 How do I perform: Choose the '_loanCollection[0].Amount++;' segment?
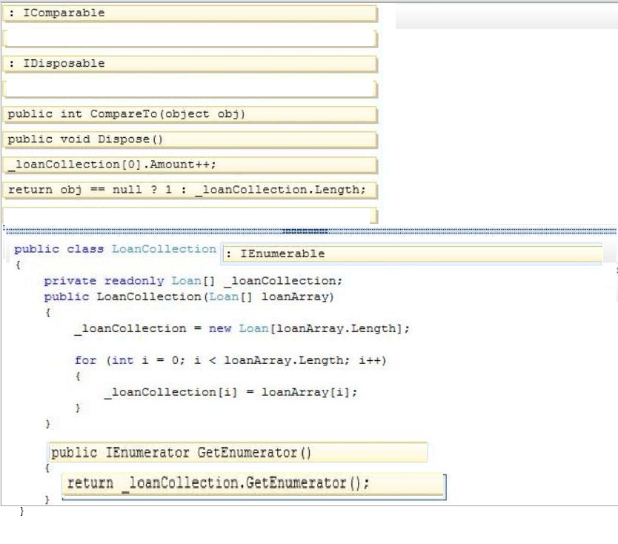click(190, 165)
